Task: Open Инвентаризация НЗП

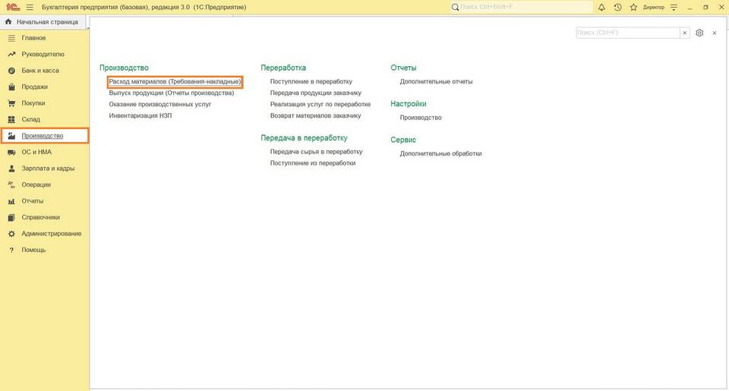Action: pos(140,115)
